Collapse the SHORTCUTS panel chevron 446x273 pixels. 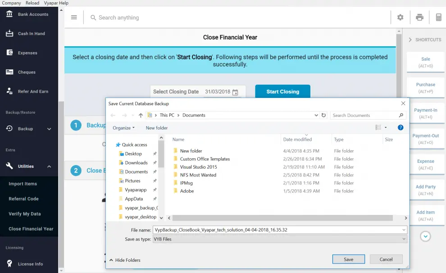pos(410,40)
